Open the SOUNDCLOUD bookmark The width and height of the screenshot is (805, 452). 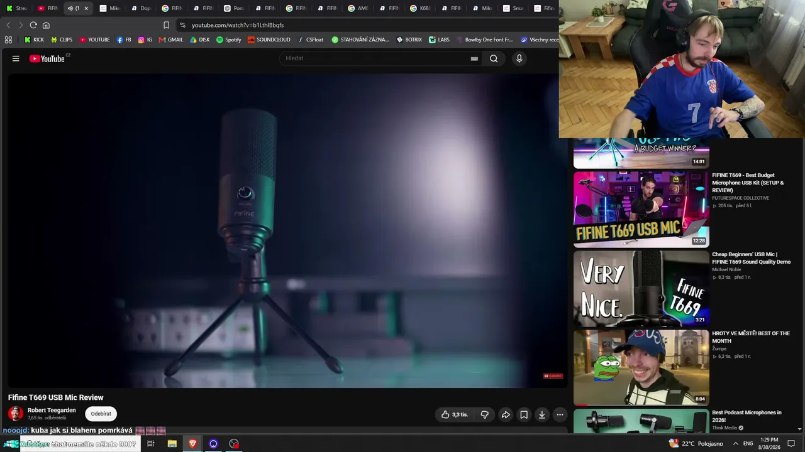point(269,40)
